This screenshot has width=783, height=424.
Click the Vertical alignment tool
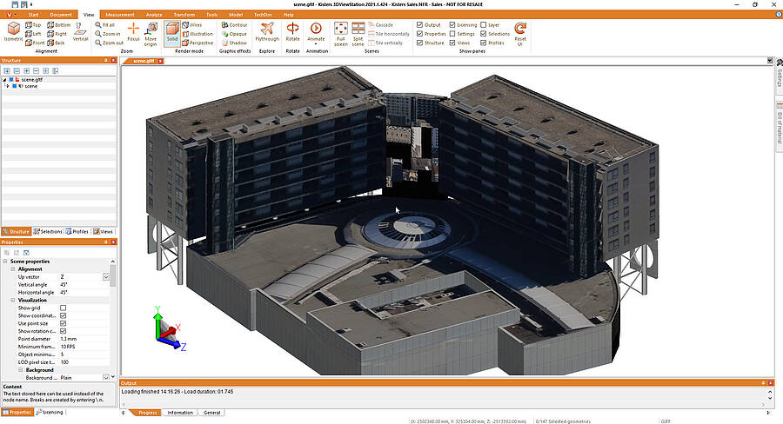point(80,32)
